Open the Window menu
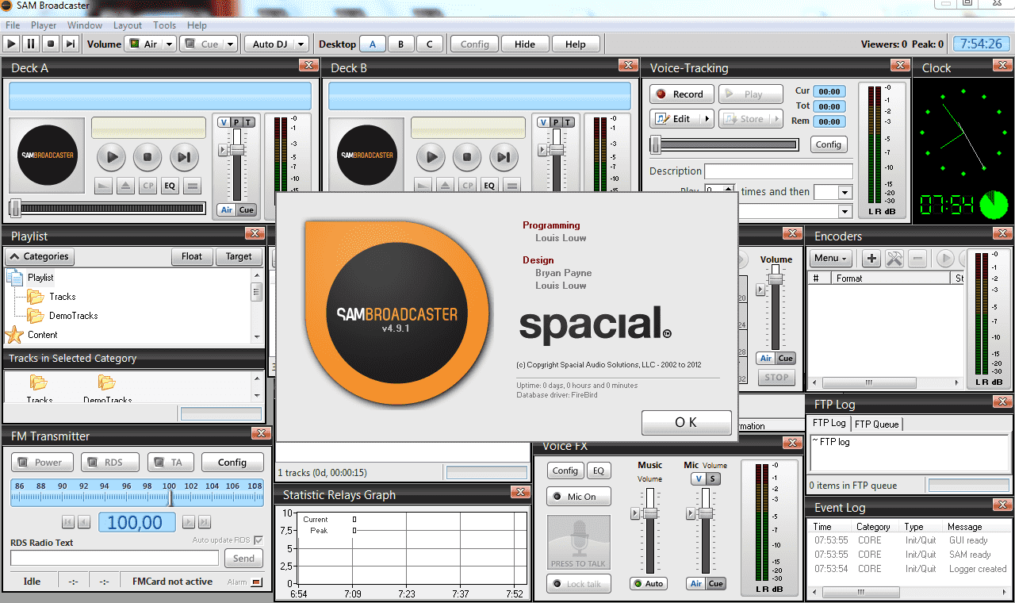This screenshot has width=1015, height=603. [85, 25]
